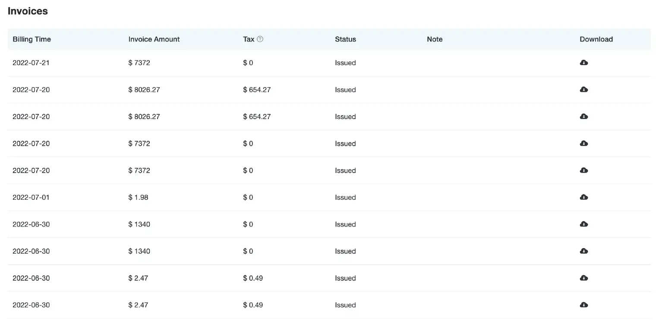The height and width of the screenshot is (327, 656).
Task: Click the lower $ 8026.27 invoice amount
Action: click(144, 116)
